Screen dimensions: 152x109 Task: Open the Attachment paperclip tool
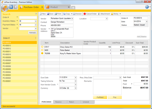[x=99, y=14]
